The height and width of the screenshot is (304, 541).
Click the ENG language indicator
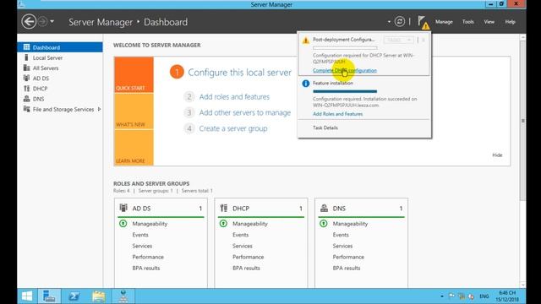coord(484,296)
